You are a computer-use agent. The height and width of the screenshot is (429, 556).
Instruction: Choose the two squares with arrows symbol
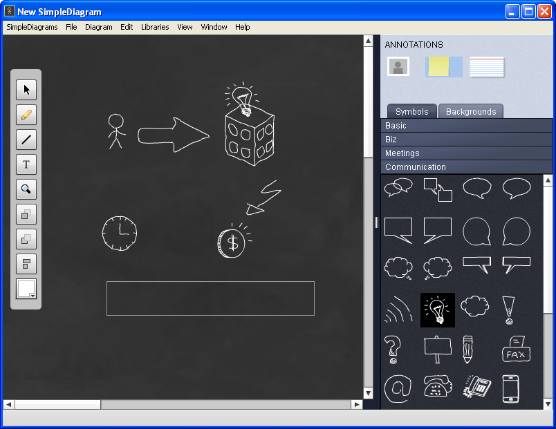point(438,190)
